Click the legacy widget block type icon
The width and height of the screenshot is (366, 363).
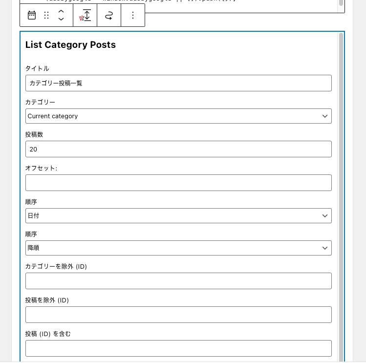pyautogui.click(x=32, y=15)
